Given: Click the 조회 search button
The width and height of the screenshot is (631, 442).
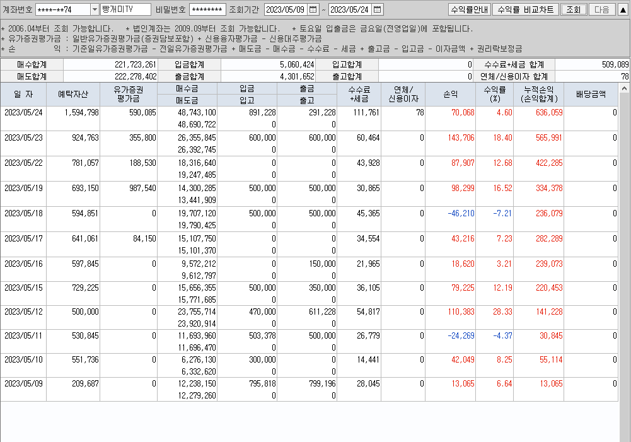Looking at the screenshot, I should [x=574, y=9].
